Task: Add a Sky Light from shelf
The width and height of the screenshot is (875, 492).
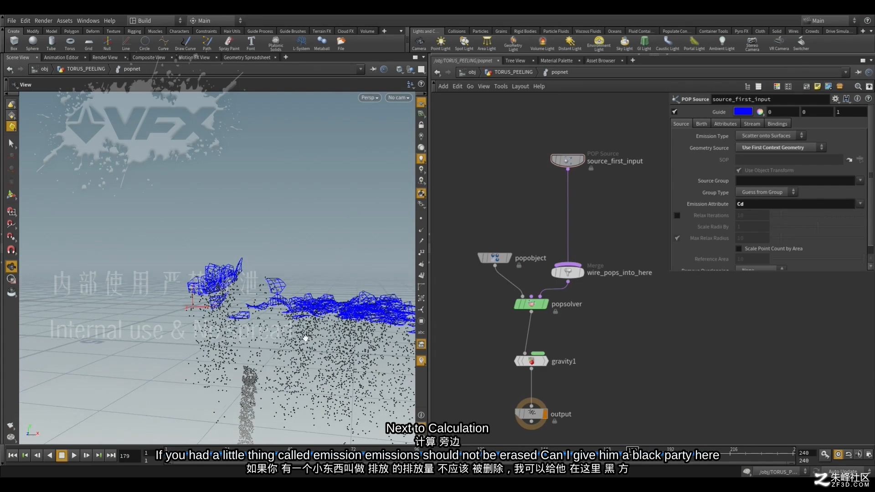Action: 624,43
